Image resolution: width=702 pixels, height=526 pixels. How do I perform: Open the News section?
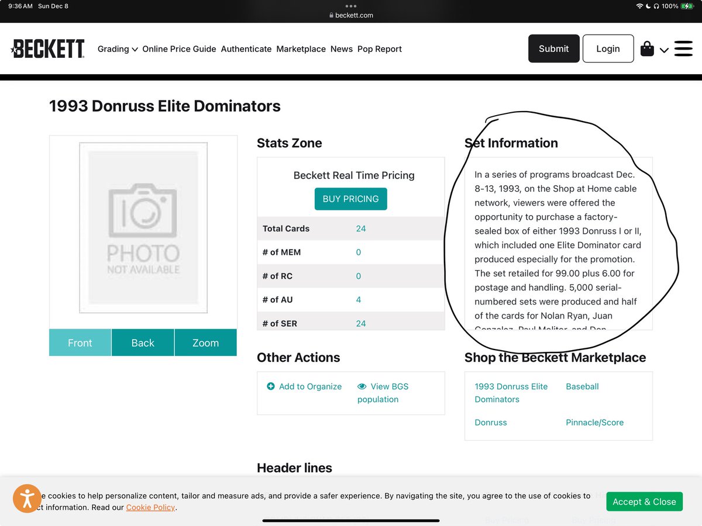(342, 49)
